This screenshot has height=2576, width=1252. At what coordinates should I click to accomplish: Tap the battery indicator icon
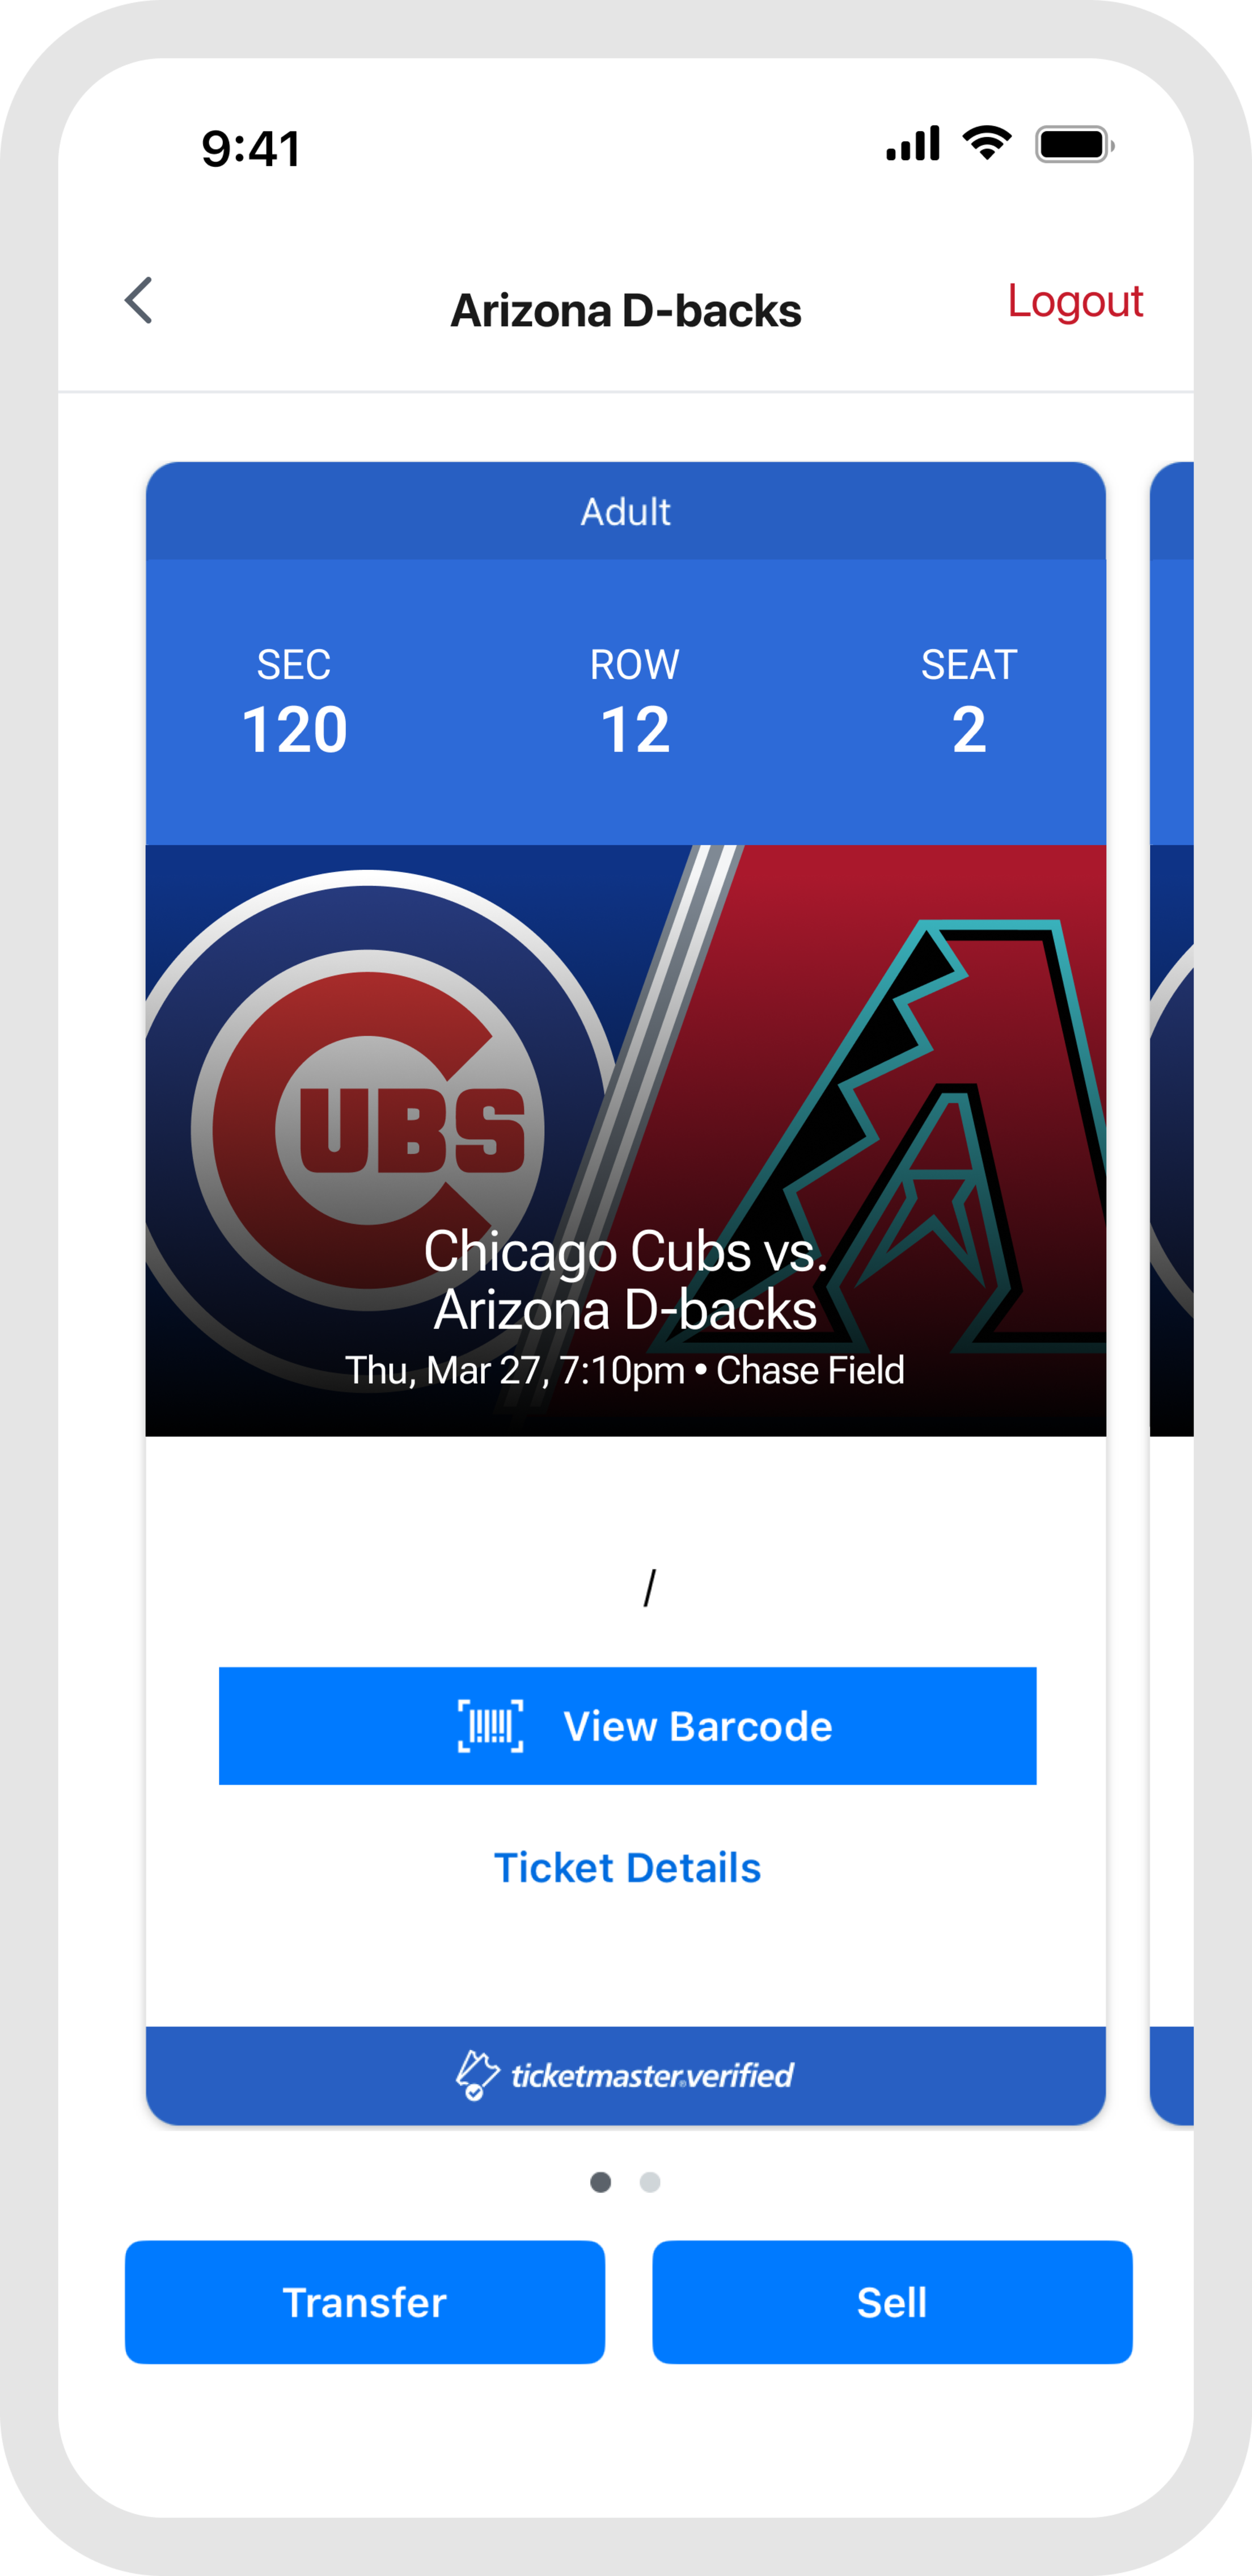pyautogui.click(x=1073, y=145)
